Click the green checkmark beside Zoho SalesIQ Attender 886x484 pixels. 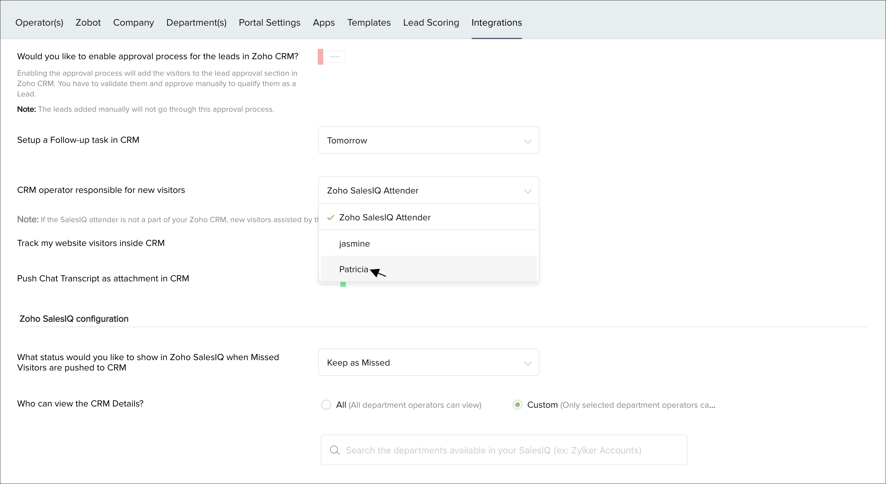pos(331,218)
